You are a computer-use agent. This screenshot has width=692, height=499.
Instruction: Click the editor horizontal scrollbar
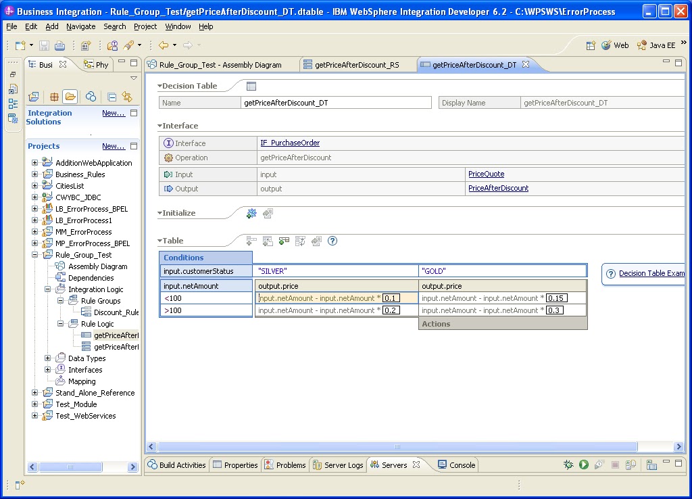point(397,446)
